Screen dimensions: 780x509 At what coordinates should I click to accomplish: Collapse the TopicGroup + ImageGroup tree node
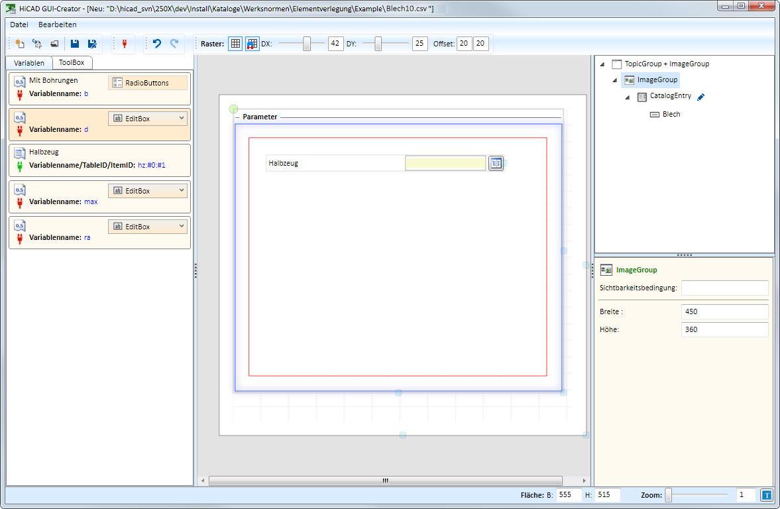pos(602,64)
